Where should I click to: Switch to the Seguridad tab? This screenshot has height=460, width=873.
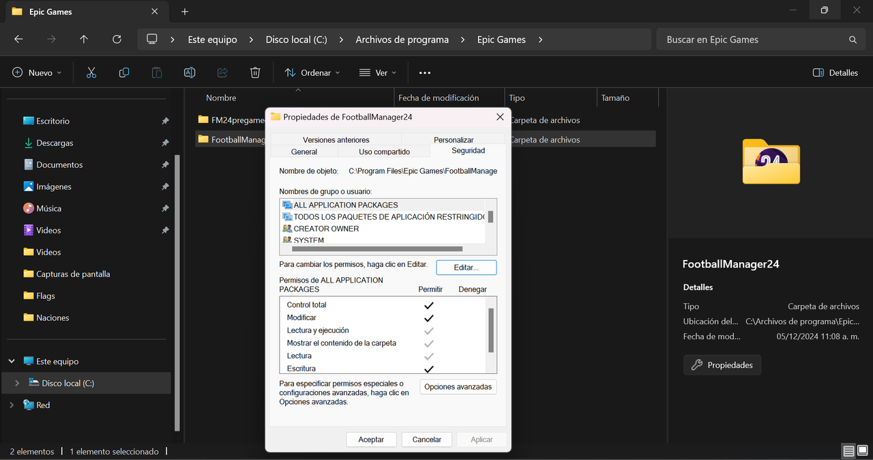point(468,151)
